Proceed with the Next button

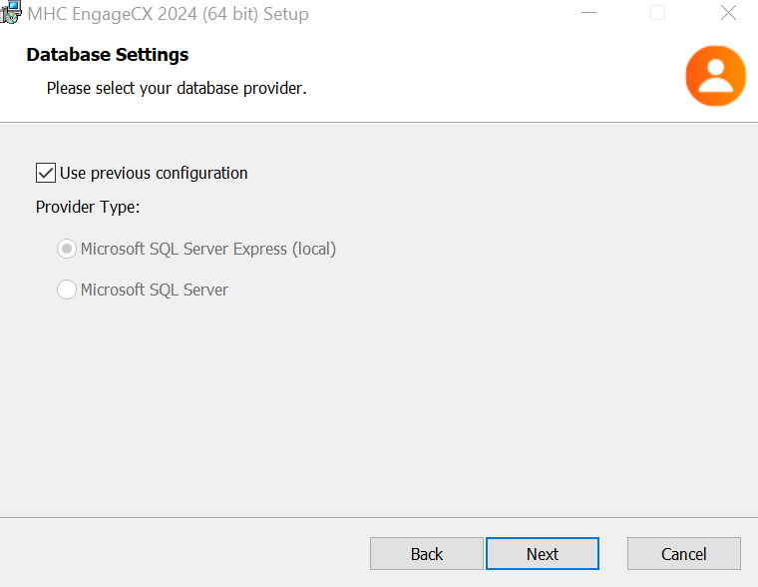tap(543, 554)
